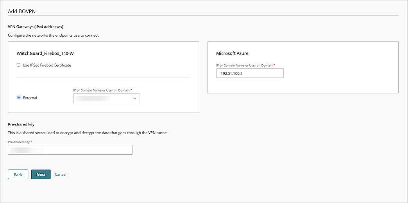Click the dropdown chevron arrow in External field
The image size is (408, 203).
point(134,99)
